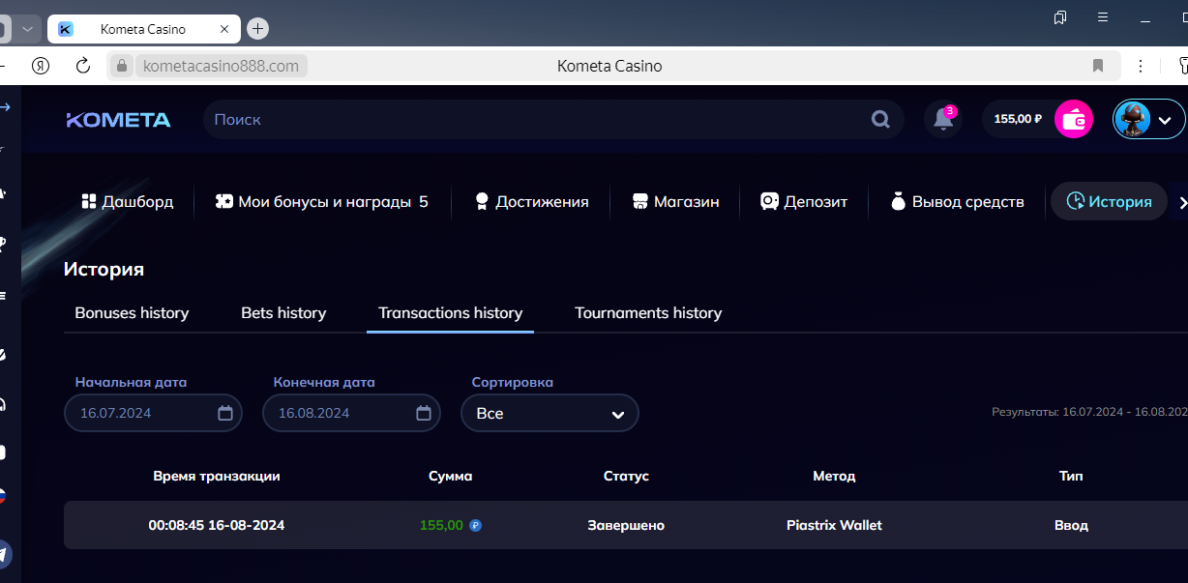Screen dimensions: 1188x583
Task: Click the search magnifier icon
Action: [880, 119]
